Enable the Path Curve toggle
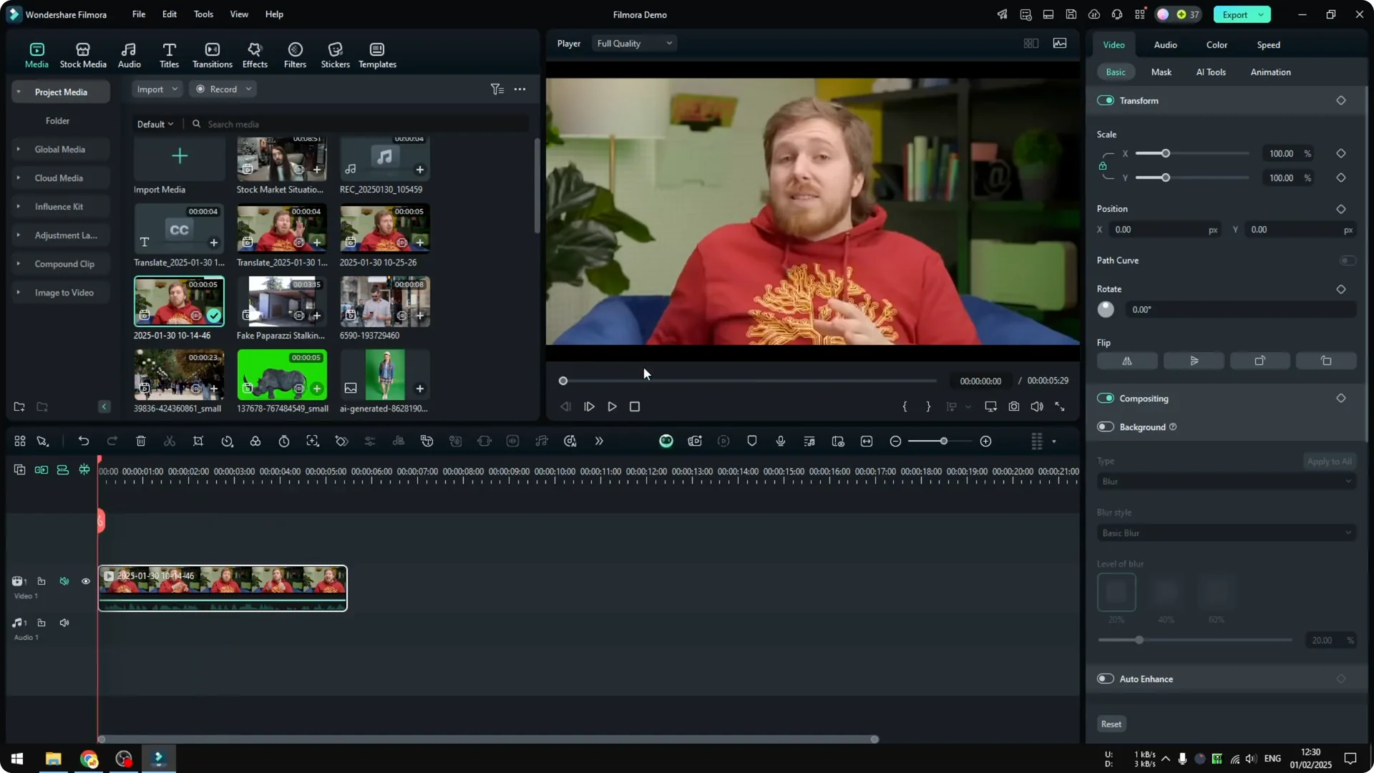 click(1348, 261)
